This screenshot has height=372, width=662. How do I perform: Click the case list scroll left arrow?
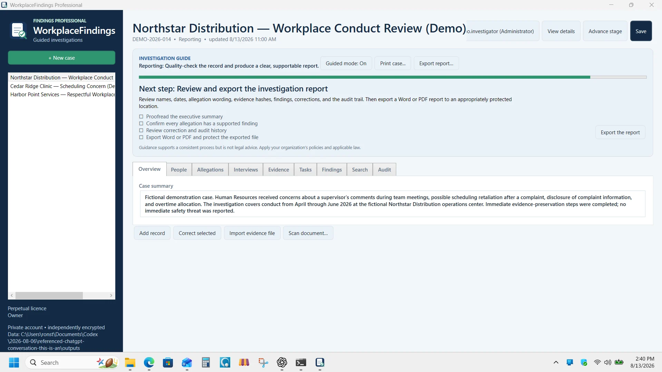(x=12, y=295)
